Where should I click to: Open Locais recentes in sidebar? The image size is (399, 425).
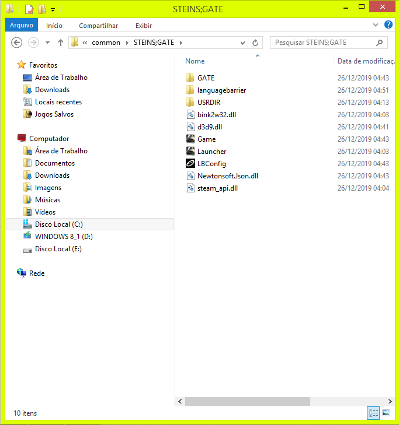[58, 101]
